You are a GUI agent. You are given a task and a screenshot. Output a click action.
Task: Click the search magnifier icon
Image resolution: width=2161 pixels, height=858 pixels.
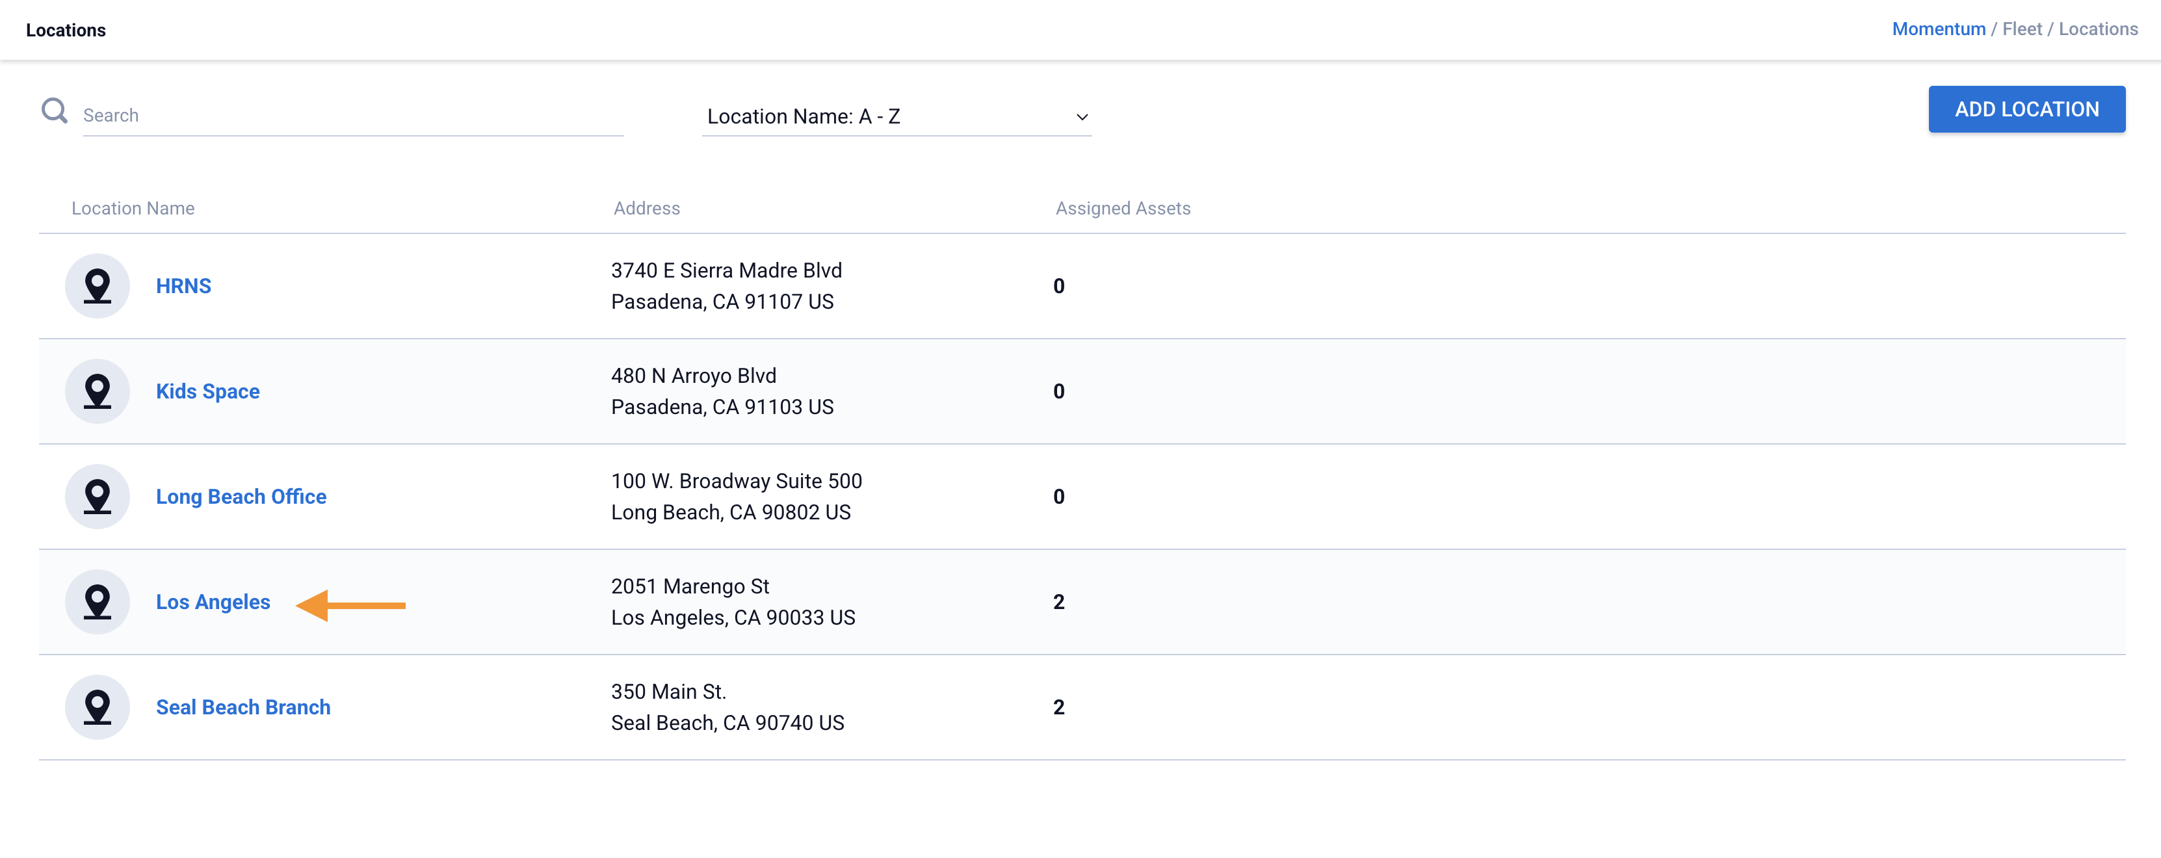click(55, 110)
